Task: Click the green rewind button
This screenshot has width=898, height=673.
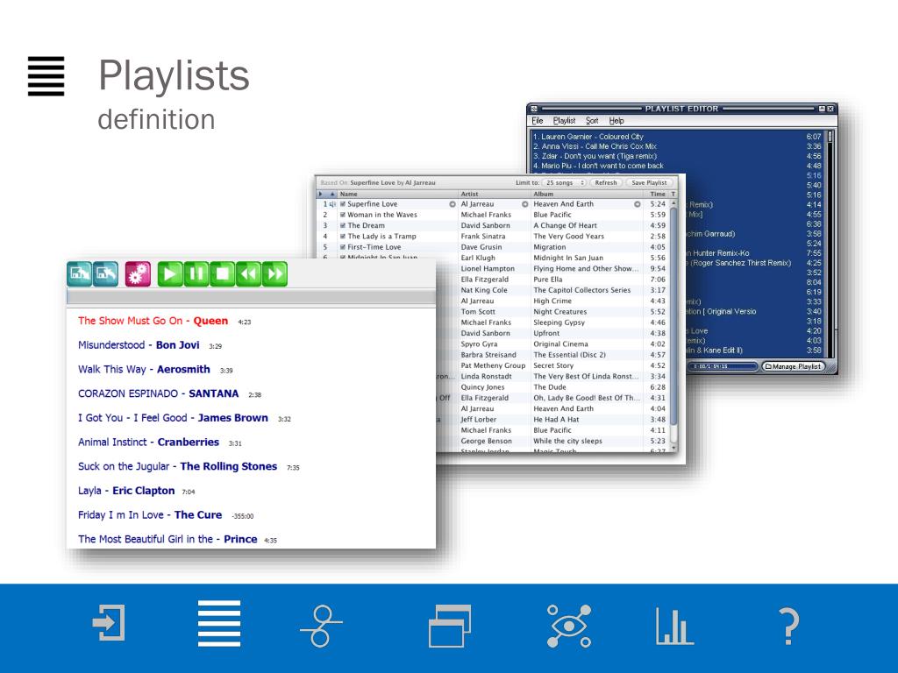Action: coord(248,274)
